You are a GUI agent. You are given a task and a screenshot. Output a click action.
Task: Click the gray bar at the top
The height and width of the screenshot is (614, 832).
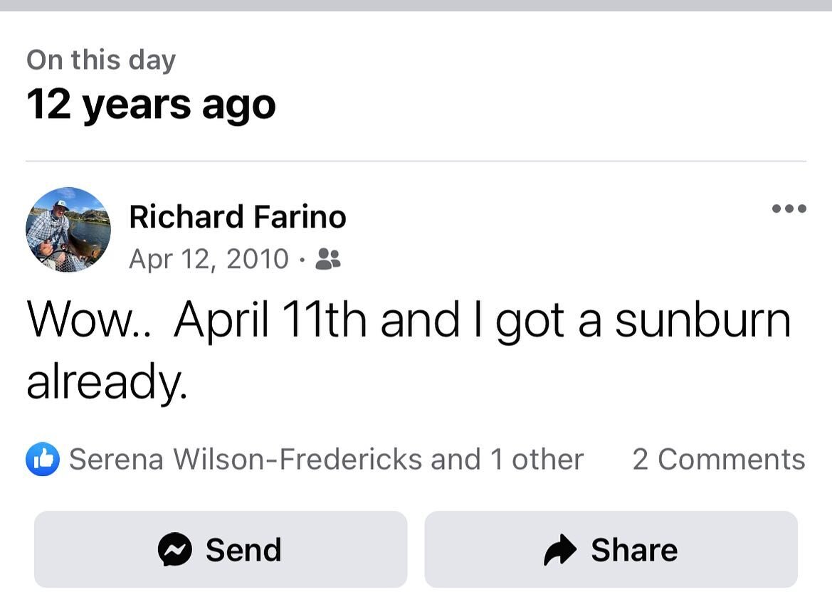416,5
